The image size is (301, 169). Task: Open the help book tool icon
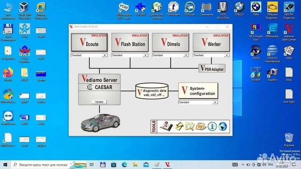coord(166,126)
